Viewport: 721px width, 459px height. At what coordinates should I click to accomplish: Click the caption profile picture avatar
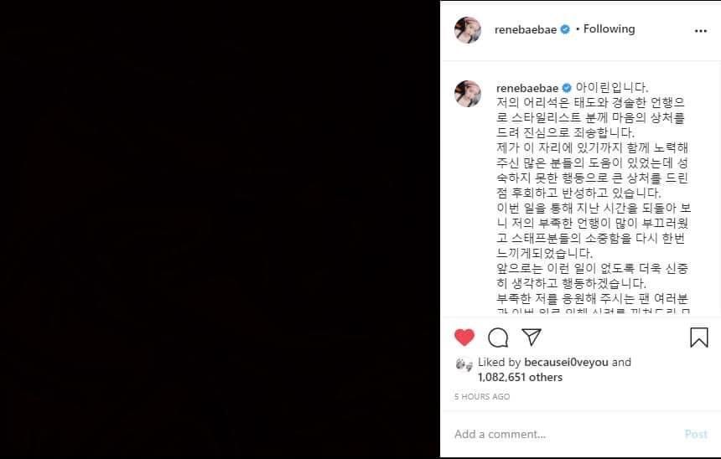coord(468,93)
